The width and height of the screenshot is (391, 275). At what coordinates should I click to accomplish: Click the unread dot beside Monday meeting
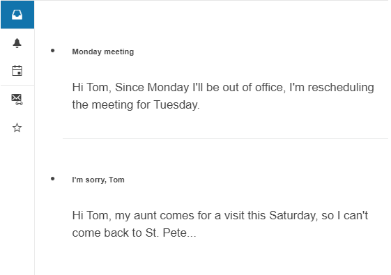(x=52, y=51)
